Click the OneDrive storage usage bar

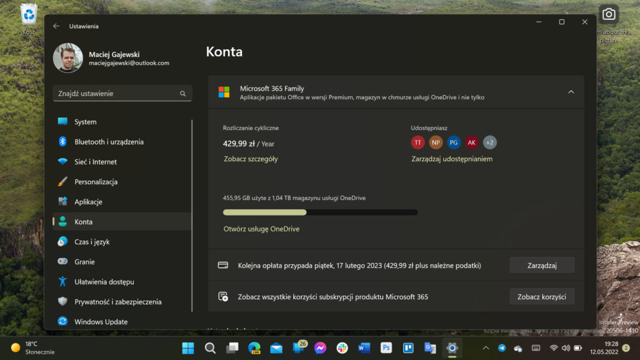pos(320,212)
